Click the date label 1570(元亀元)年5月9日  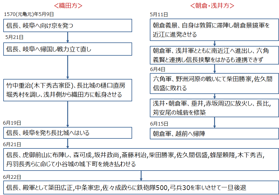29,14
